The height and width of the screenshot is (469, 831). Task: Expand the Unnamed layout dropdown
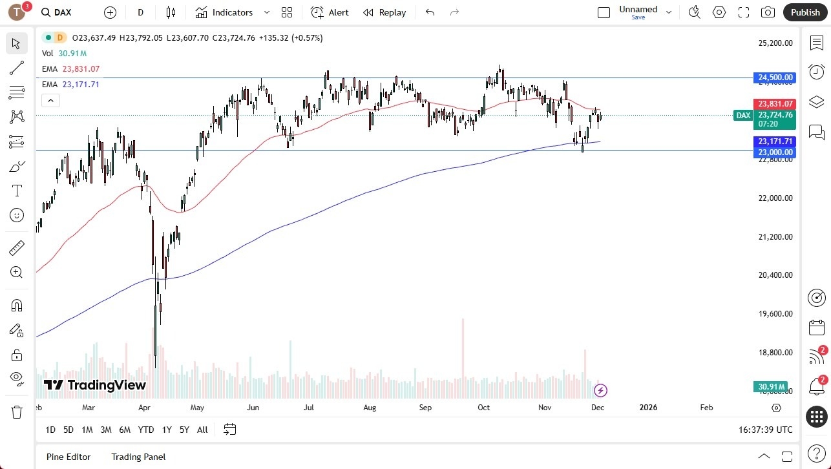pos(669,12)
